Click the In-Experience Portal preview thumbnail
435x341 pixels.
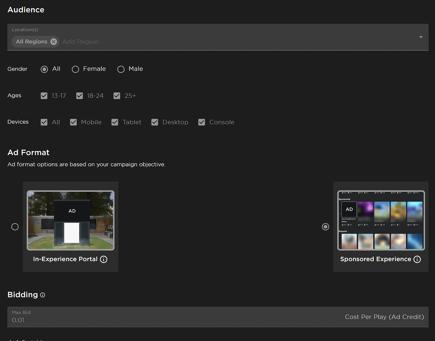pyautogui.click(x=71, y=220)
